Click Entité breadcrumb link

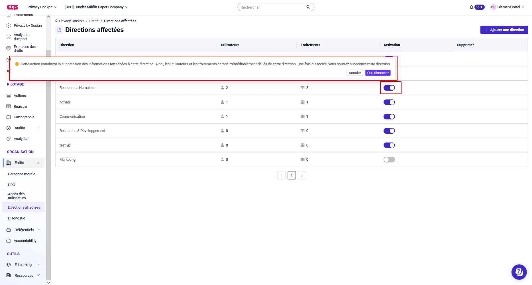click(94, 21)
